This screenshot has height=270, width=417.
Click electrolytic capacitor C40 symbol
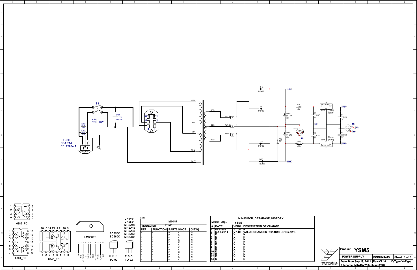[x=286, y=134]
